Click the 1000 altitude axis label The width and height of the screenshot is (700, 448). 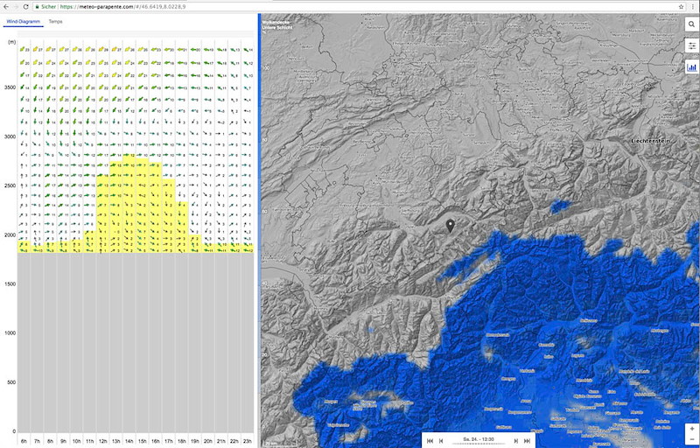click(x=10, y=332)
